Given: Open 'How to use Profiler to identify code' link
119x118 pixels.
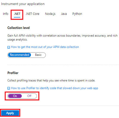Looking at the screenshot, I should click(x=54, y=88).
